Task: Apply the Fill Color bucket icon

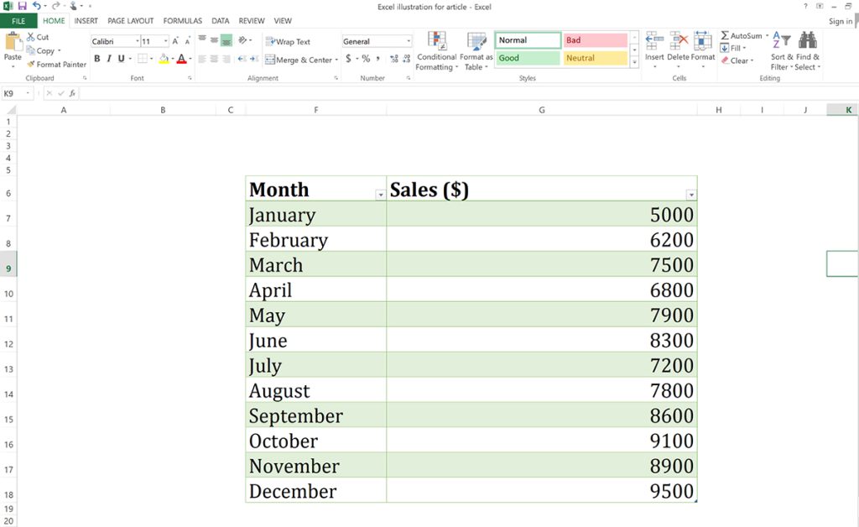Action: [x=164, y=58]
